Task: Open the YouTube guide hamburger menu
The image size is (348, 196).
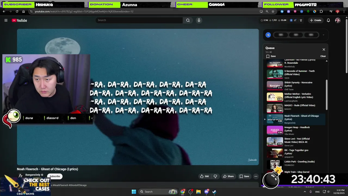Action: coord(6,20)
